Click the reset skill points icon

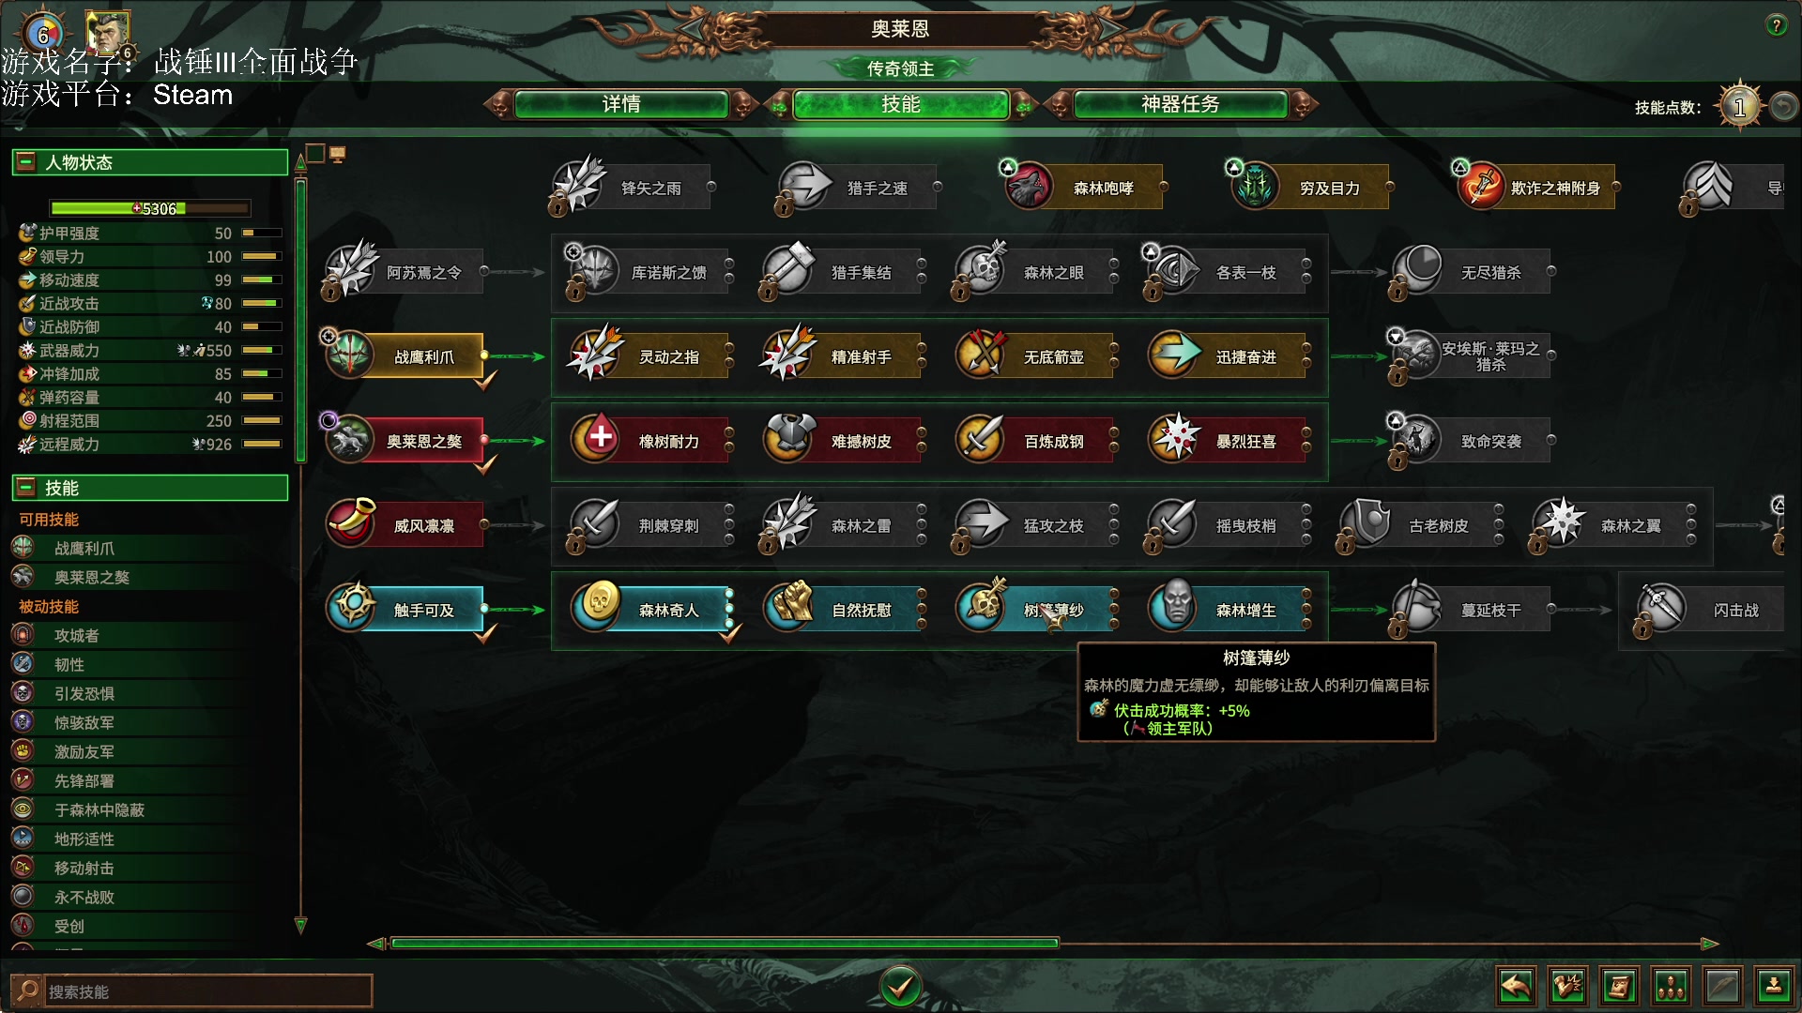click(x=1783, y=106)
